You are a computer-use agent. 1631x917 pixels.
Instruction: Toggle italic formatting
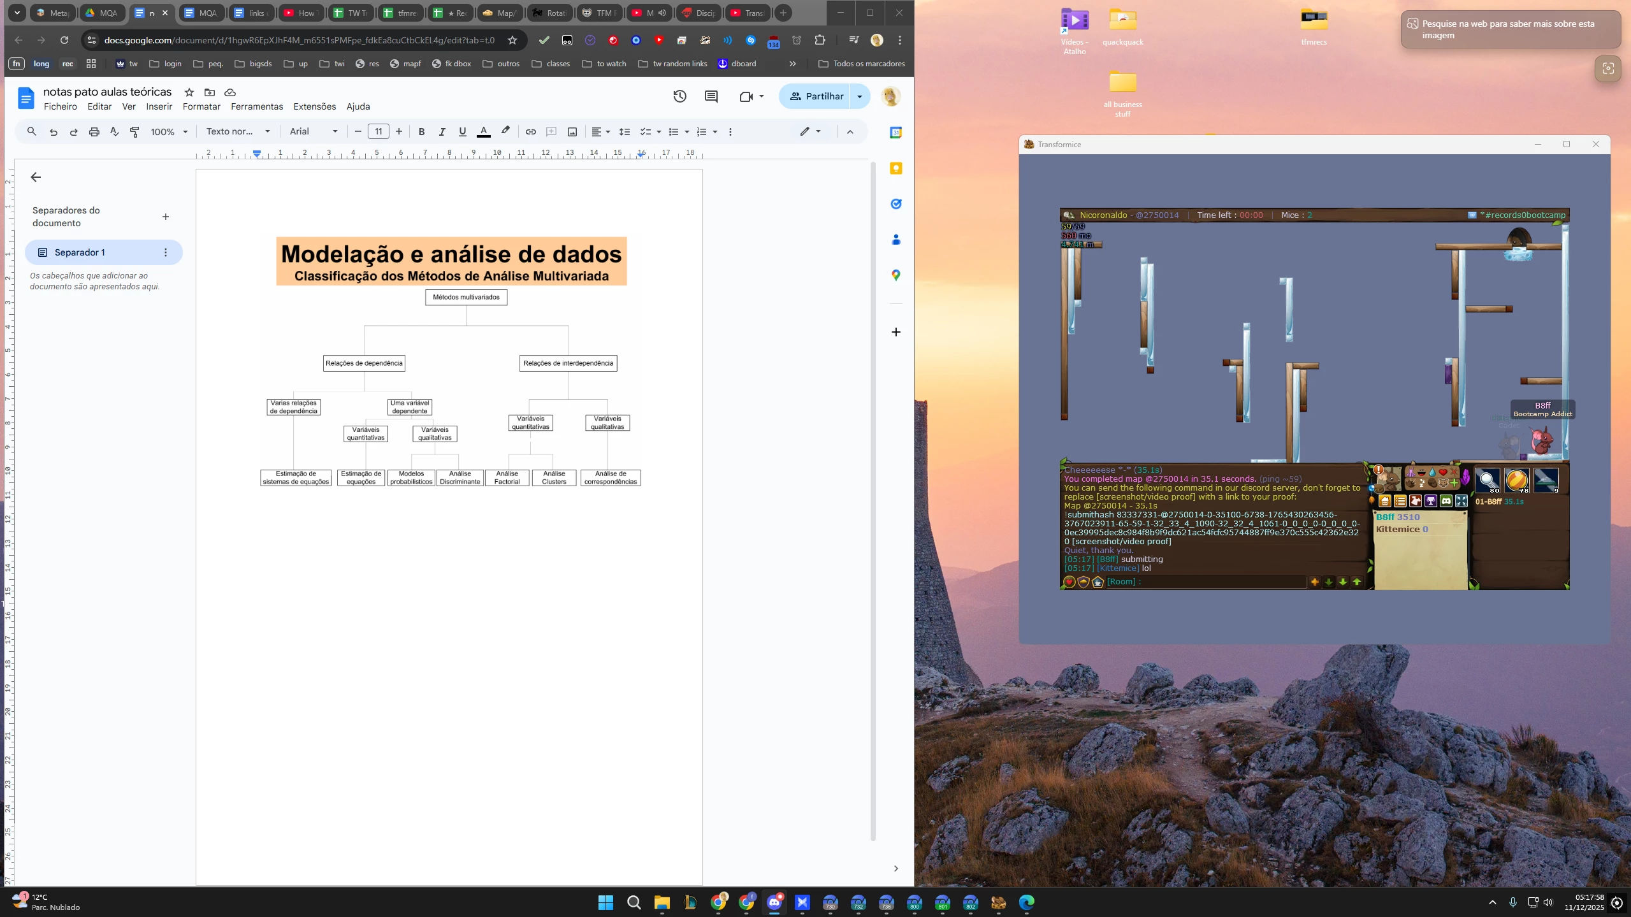[442, 132]
